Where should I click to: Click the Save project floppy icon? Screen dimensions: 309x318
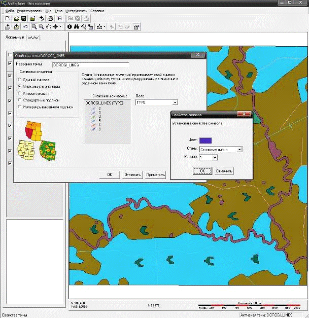pos(24,18)
